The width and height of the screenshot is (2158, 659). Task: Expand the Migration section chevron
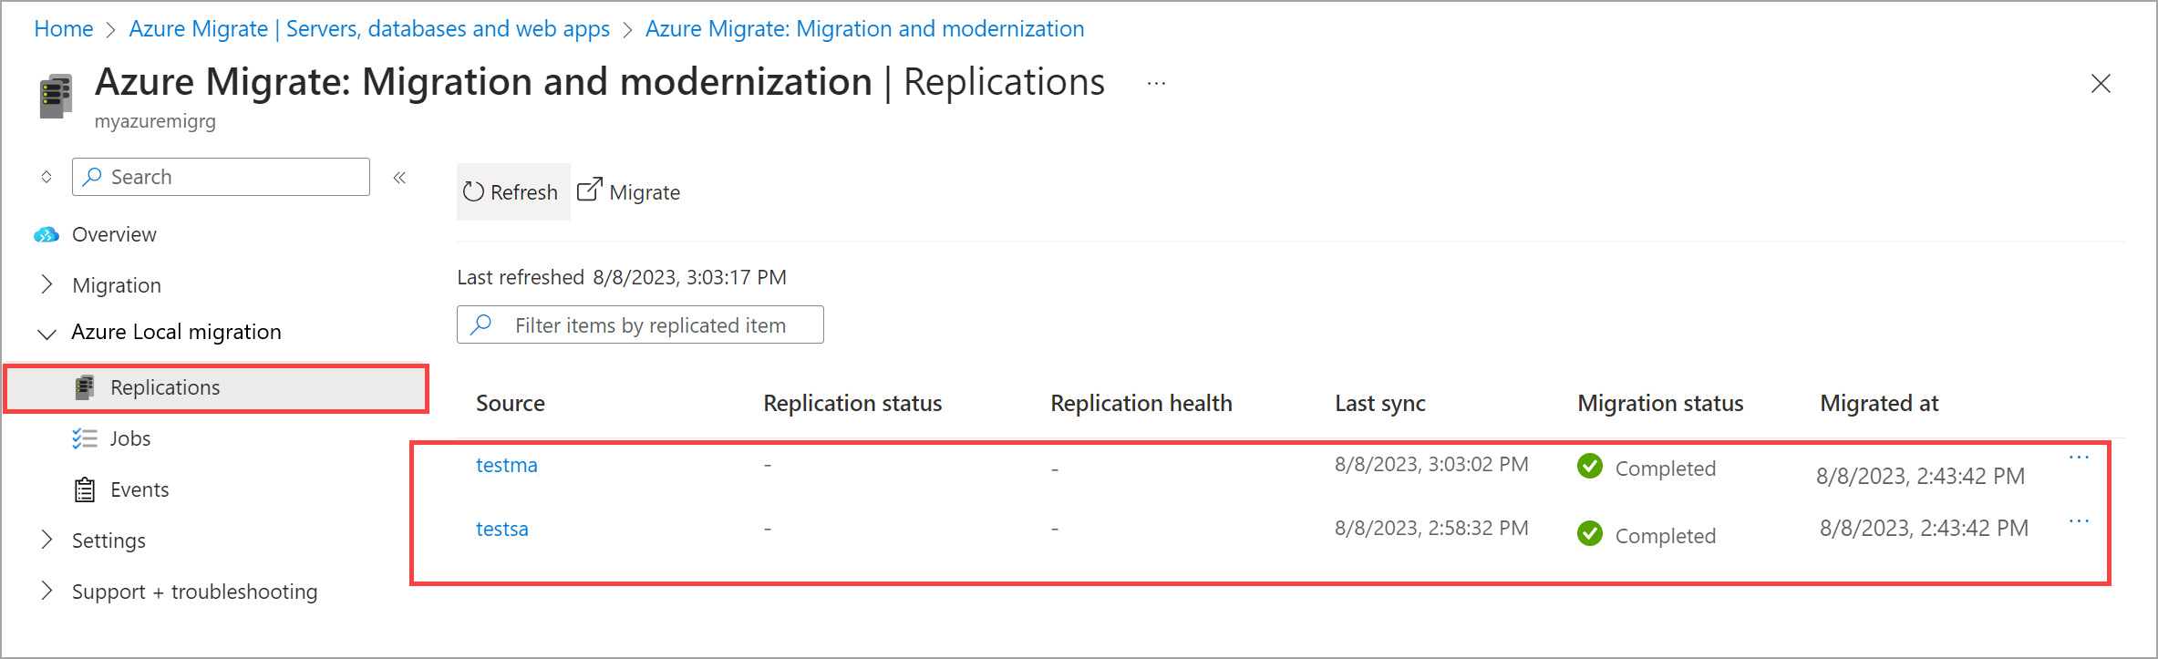(46, 284)
